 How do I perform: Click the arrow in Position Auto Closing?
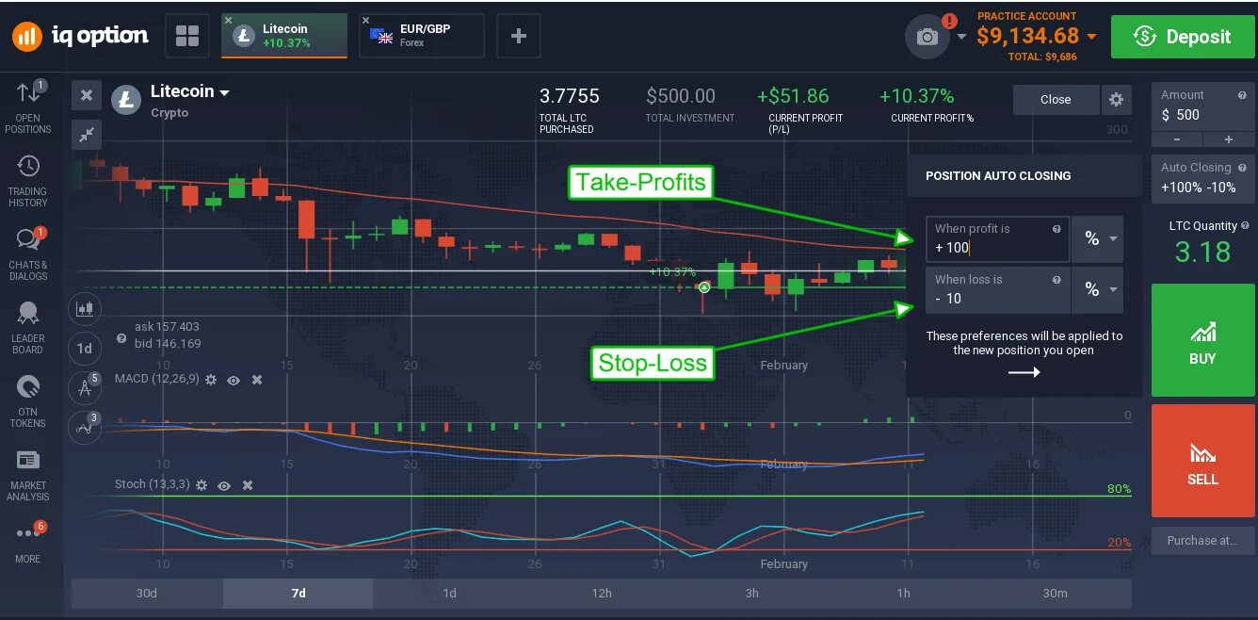point(1024,372)
